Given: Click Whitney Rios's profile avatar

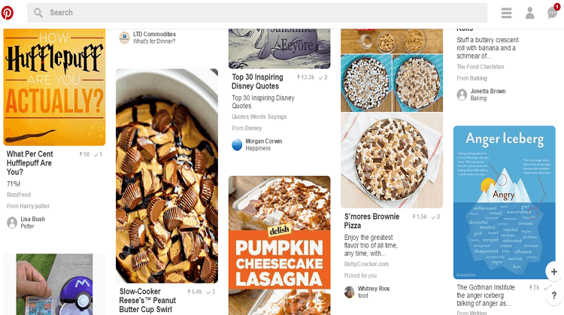Looking at the screenshot, I should point(349,292).
